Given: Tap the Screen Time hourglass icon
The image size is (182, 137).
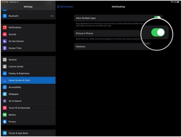Looking at the screenshot, I should (x=5, y=48).
